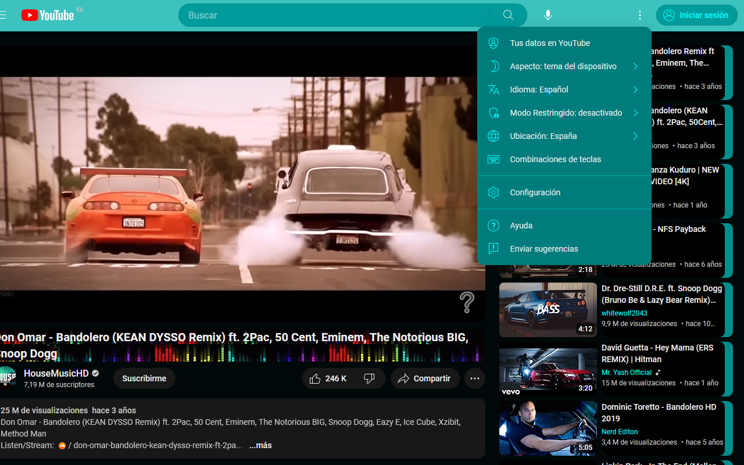The height and width of the screenshot is (465, 744).
Task: Open Dr. Dre-Still D.R.E. remix thumbnail
Action: (548, 310)
